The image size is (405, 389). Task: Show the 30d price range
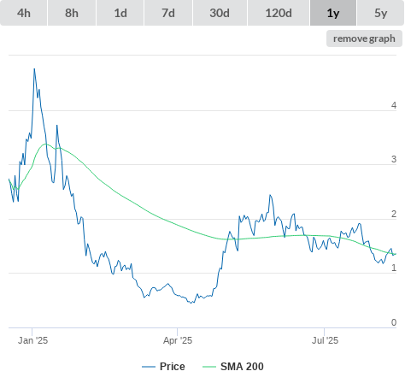click(220, 13)
